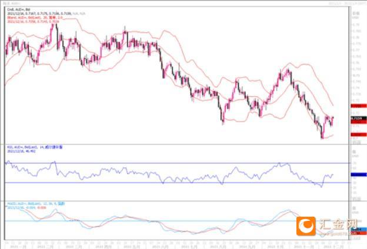Click the candlestick OHLC values line for 2021/12/16
The width and height of the screenshot is (367, 249).
[x=46, y=14]
